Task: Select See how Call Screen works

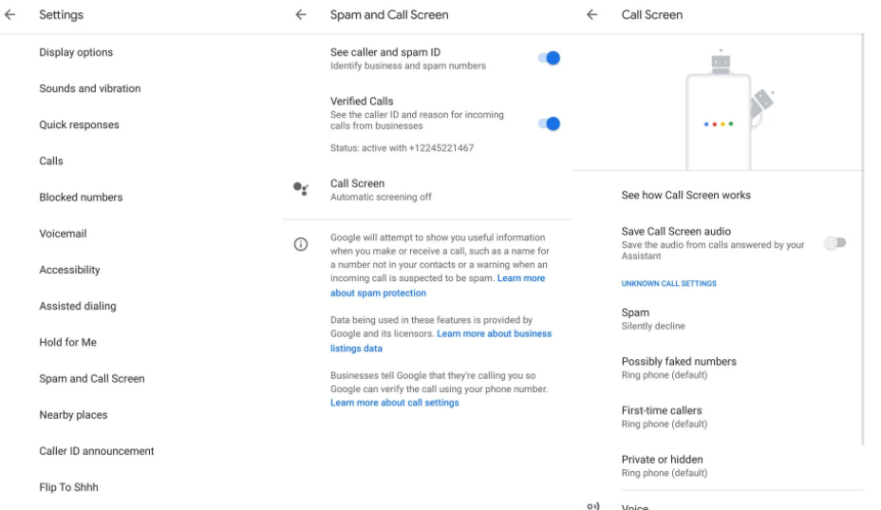Action: tap(686, 195)
